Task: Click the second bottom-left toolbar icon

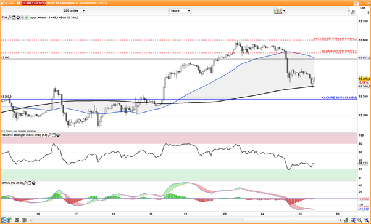Action: 10,220
